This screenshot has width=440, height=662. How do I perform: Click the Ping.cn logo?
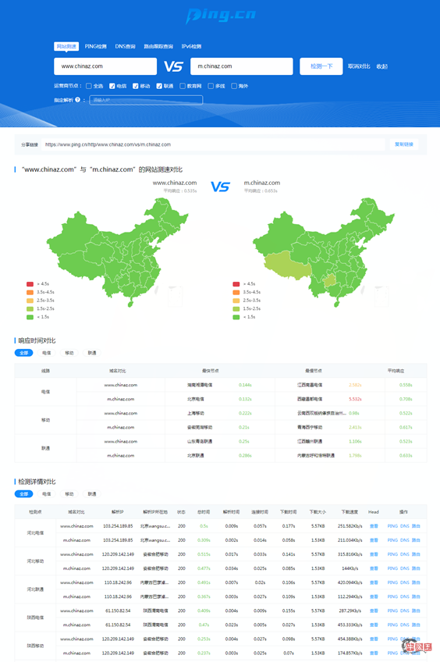(x=221, y=15)
